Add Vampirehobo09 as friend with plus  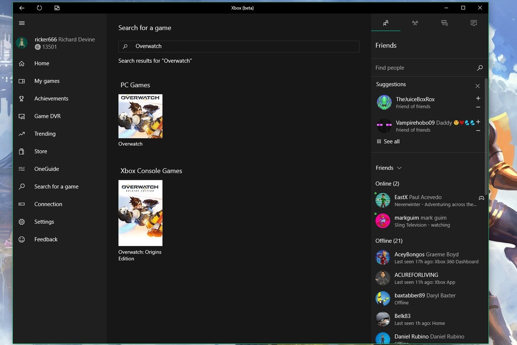click(478, 122)
